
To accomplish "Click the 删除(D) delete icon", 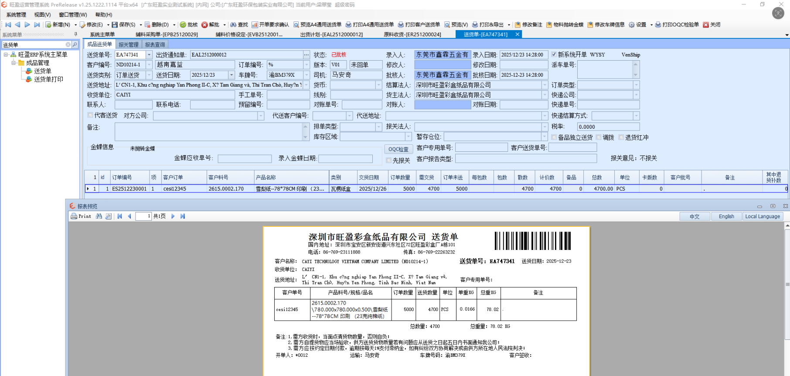I will (147, 25).
